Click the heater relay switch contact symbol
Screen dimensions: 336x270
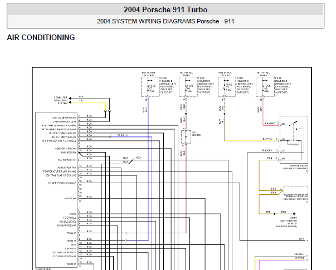pos(293,123)
